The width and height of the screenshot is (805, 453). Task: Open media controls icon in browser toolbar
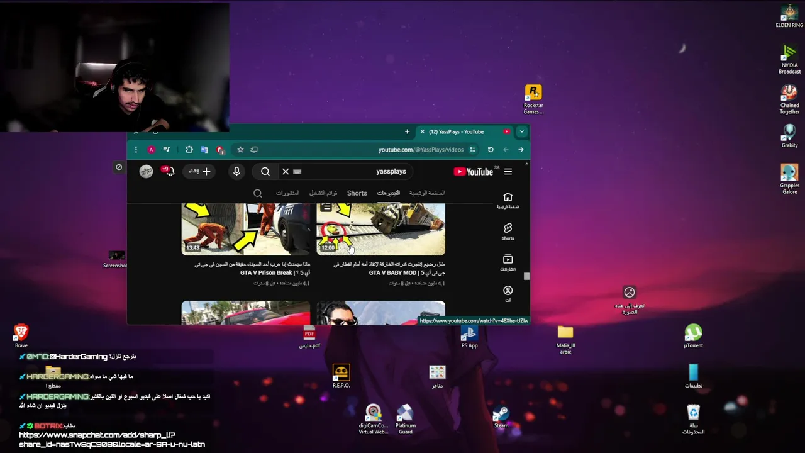tap(166, 150)
